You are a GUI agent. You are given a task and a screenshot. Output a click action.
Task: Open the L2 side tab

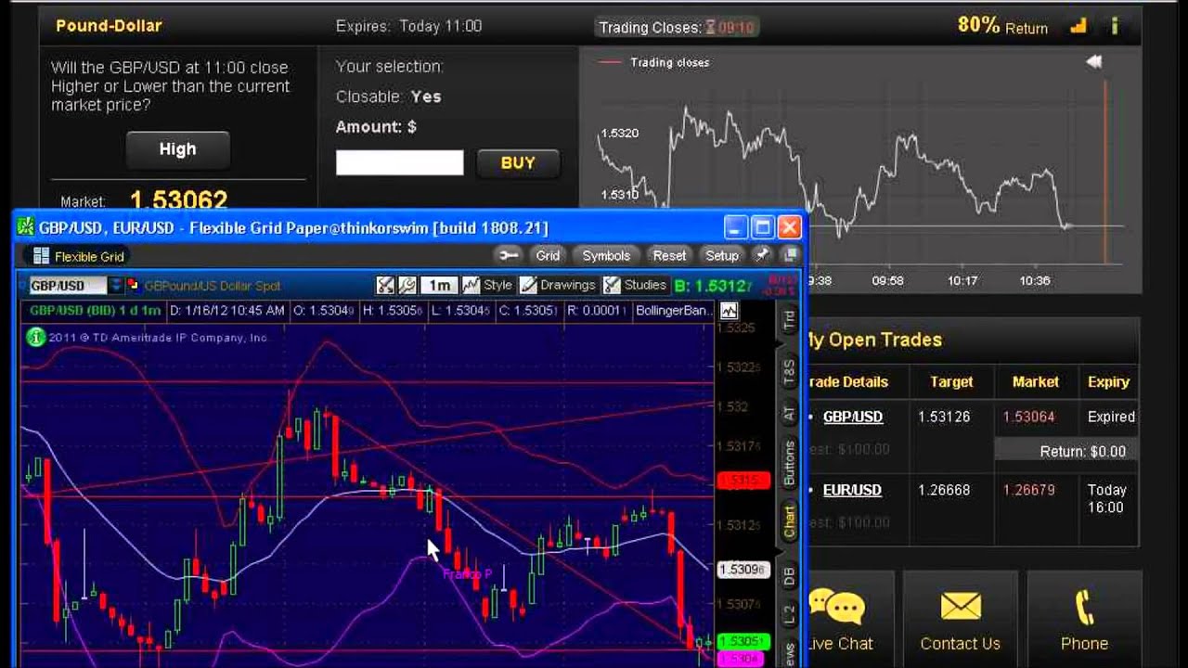coord(789,614)
